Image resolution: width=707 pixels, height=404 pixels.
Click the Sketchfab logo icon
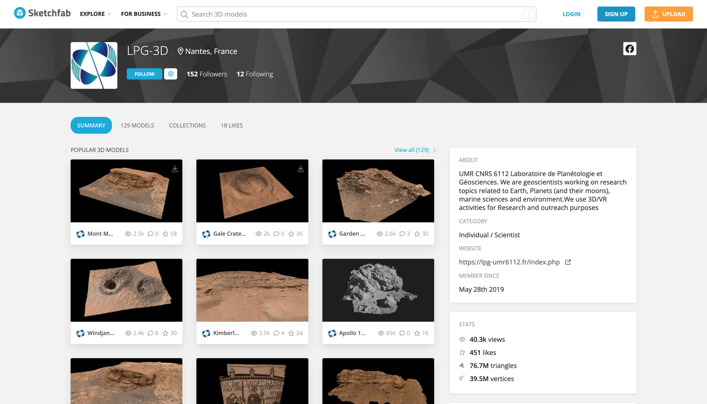[20, 13]
